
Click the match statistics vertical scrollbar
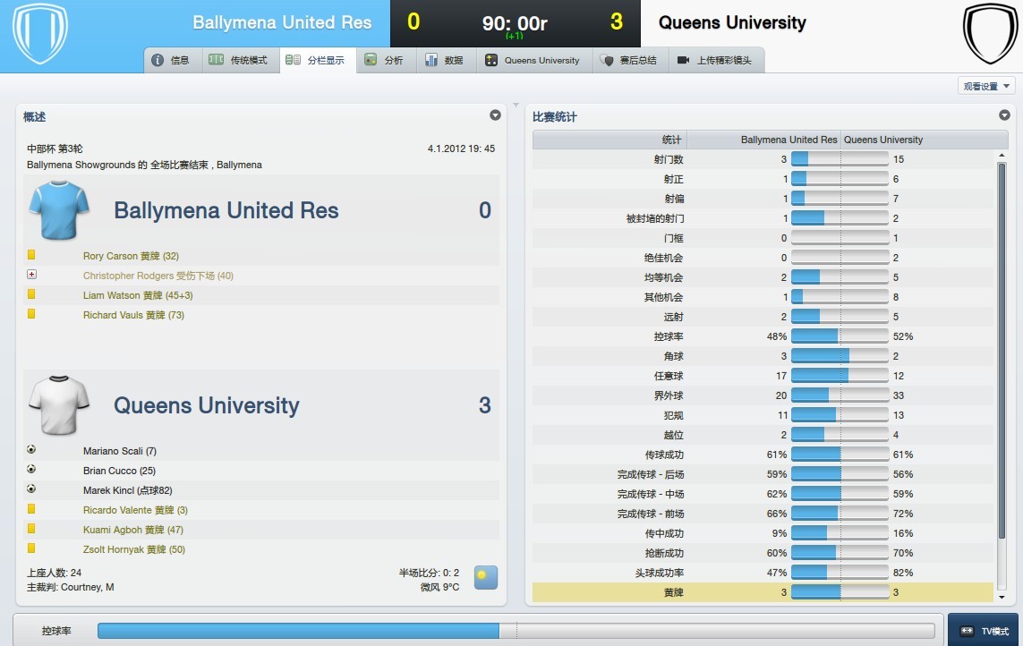click(x=1002, y=351)
